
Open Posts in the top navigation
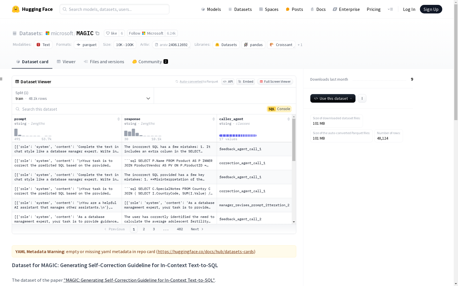point(295,9)
